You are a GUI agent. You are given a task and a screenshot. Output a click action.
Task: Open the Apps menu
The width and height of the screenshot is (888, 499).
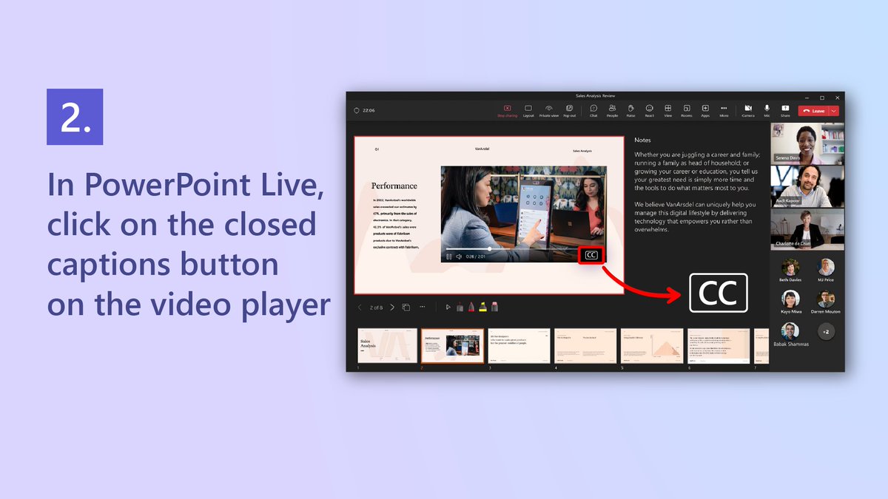(x=705, y=111)
